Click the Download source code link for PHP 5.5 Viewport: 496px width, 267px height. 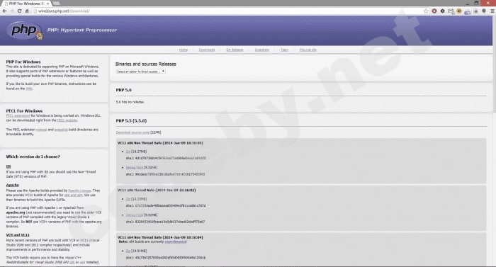[x=133, y=132]
